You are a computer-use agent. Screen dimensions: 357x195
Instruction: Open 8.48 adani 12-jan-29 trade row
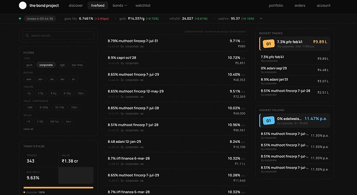[x=176, y=144]
